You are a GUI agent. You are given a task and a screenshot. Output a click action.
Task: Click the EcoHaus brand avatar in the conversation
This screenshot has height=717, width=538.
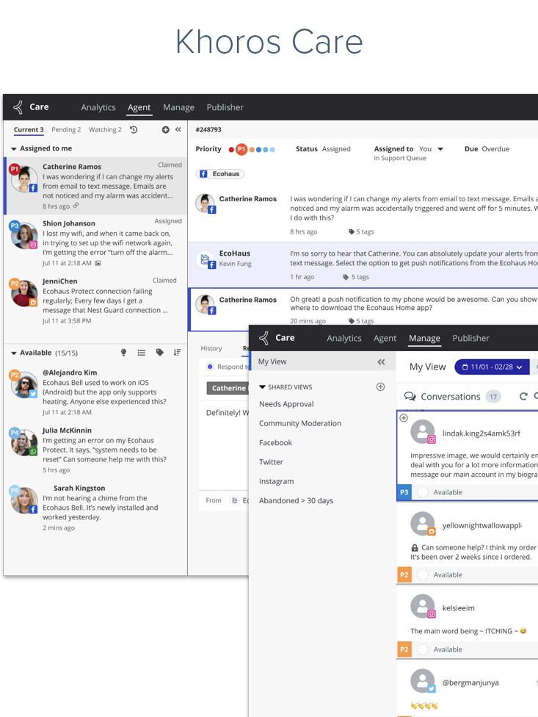206,259
